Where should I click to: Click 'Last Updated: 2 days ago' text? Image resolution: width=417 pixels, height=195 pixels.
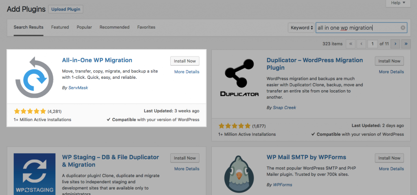tap(378, 126)
